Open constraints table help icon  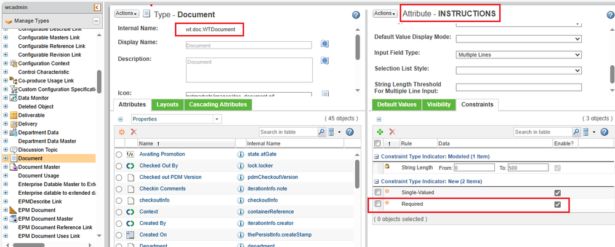[x=605, y=132]
